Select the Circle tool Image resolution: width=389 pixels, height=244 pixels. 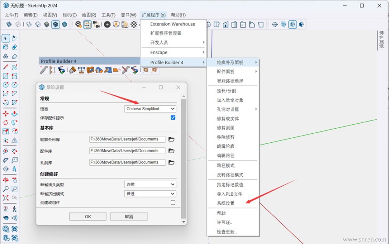pos(6,85)
